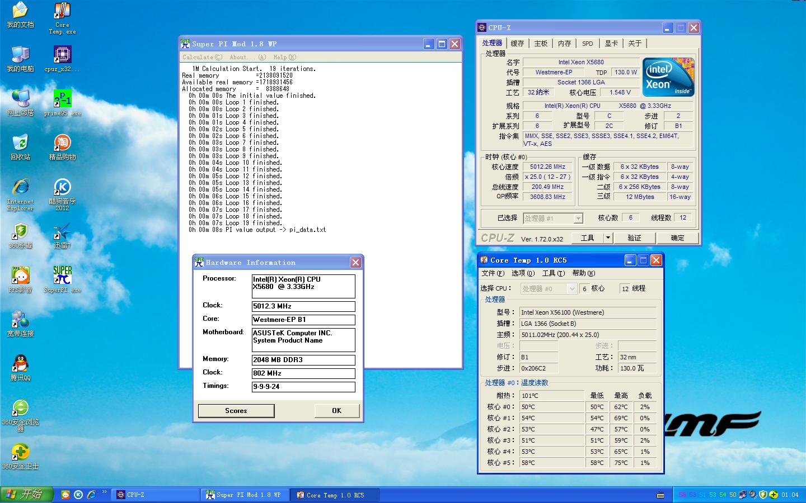Viewport: 806px width, 503px height.
Task: Open the 处理器 #0 dropdown in Core Temp
Action: 549,288
